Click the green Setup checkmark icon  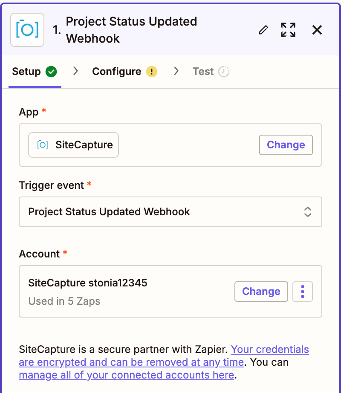click(51, 72)
